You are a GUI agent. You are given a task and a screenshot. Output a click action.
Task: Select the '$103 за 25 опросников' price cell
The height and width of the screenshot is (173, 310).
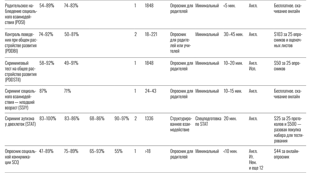click(288, 40)
